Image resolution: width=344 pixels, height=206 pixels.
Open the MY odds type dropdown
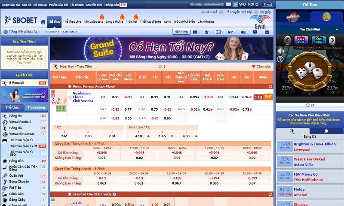click(231, 32)
